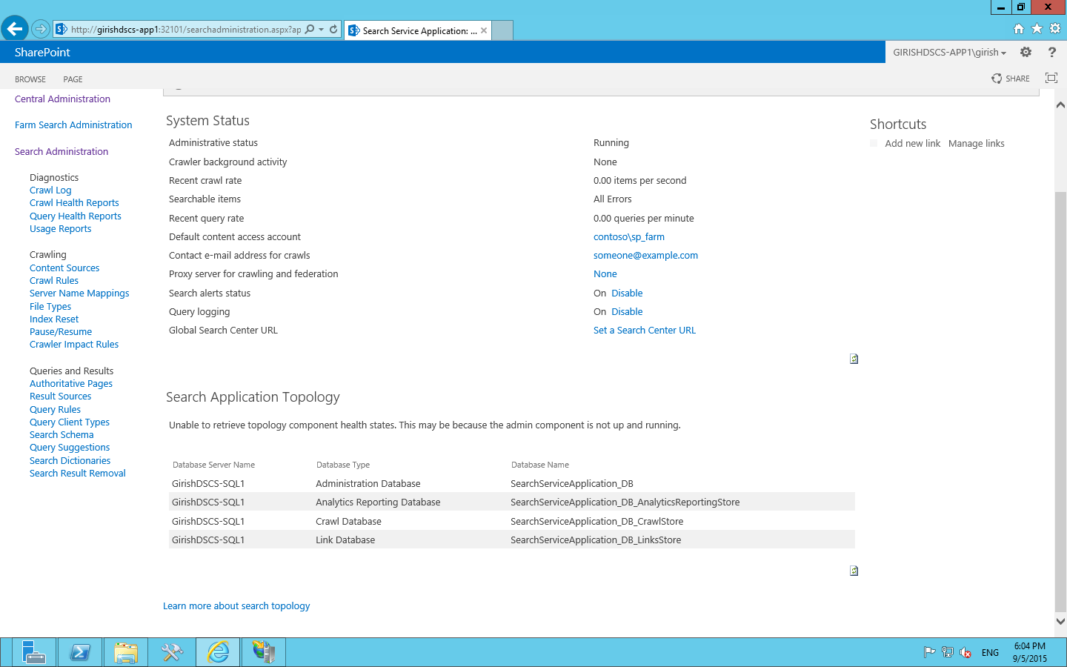
Task: Select the Search Service Application browser tab
Action: [x=417, y=30]
